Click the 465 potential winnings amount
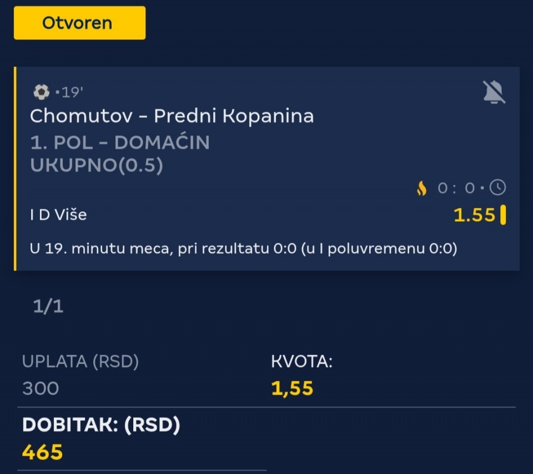Viewport: 533px width, 474px height. pyautogui.click(x=42, y=452)
